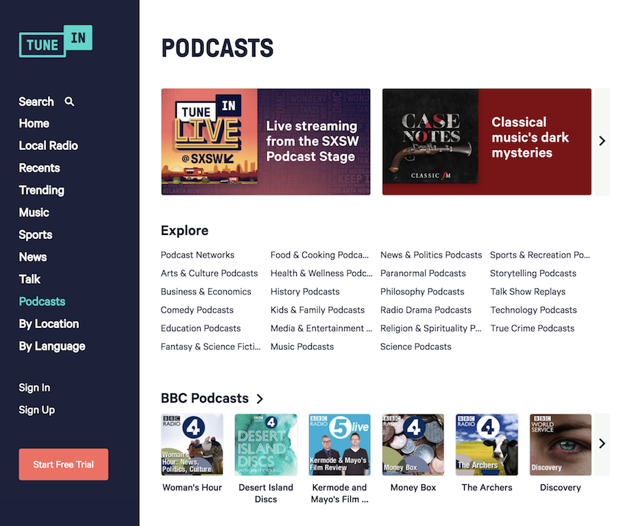Go to Local Radio in sidebar
This screenshot has width=623, height=526.
tap(48, 146)
